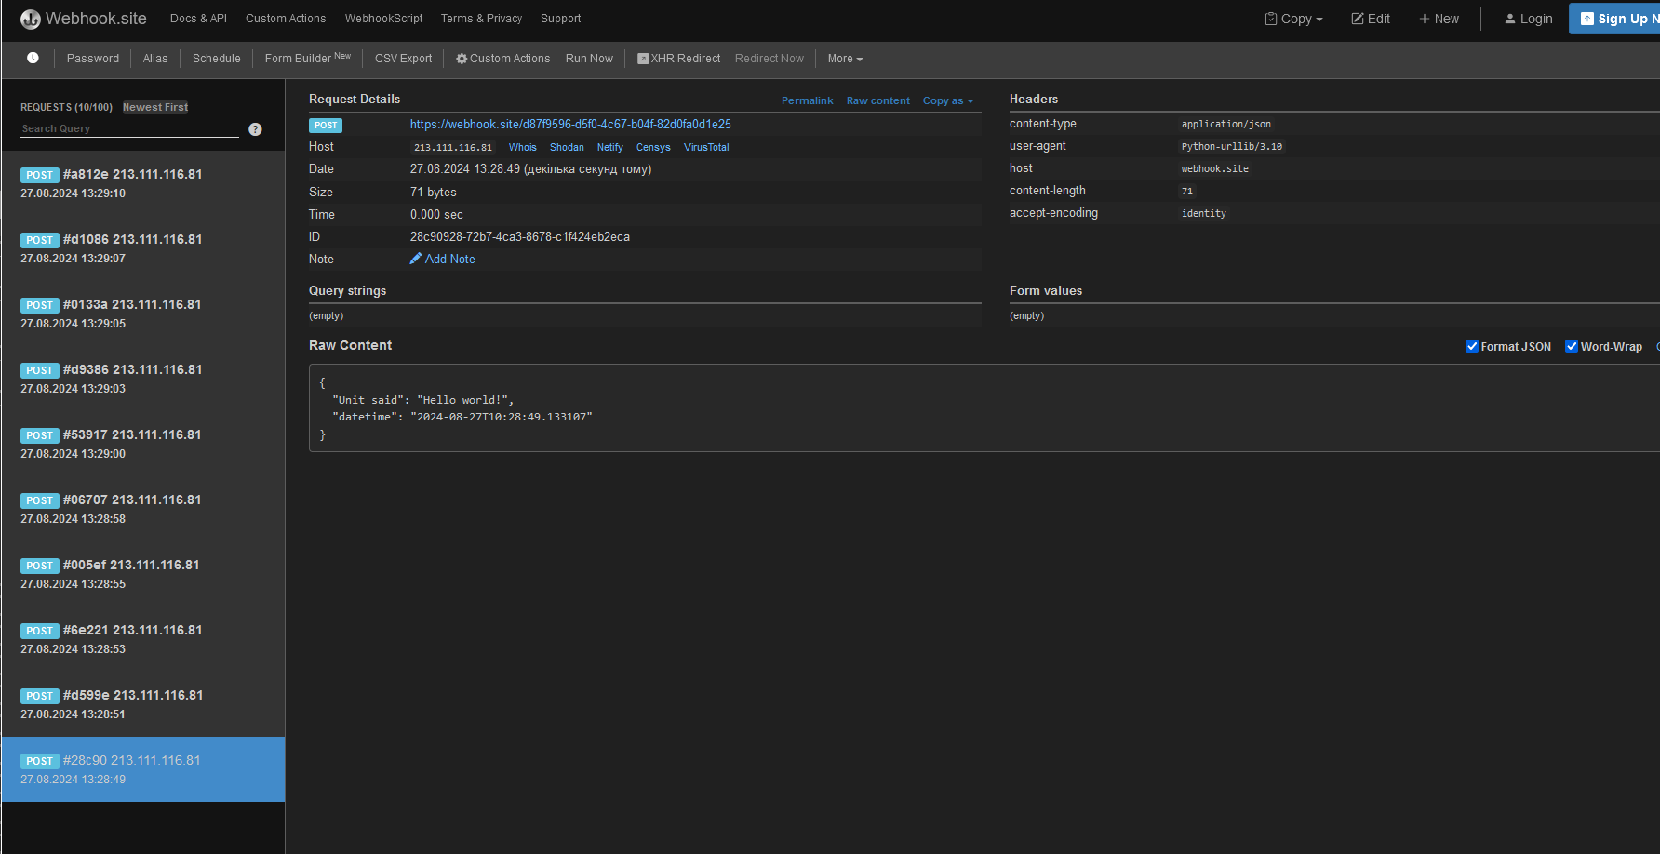Click the XHR Redirect icon
This screenshot has height=854, width=1660.
click(642, 58)
